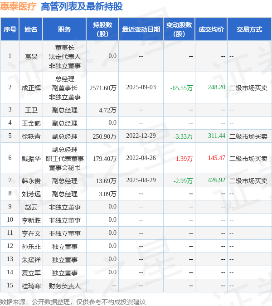
Task: Click 副总经理 in 王金鹤's row
Action: tap(64, 123)
